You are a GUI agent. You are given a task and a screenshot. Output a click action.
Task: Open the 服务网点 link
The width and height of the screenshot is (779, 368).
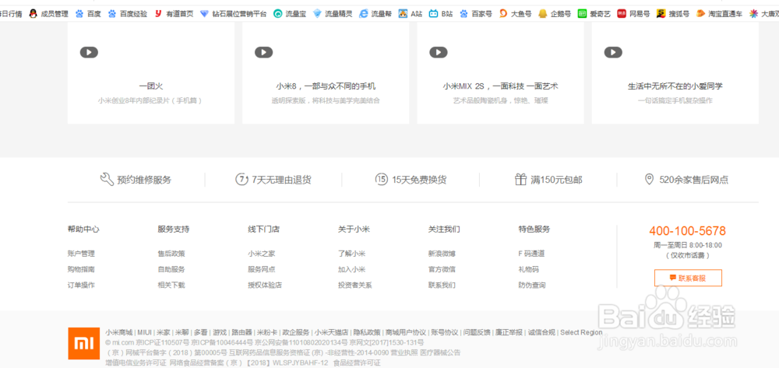pyautogui.click(x=261, y=269)
